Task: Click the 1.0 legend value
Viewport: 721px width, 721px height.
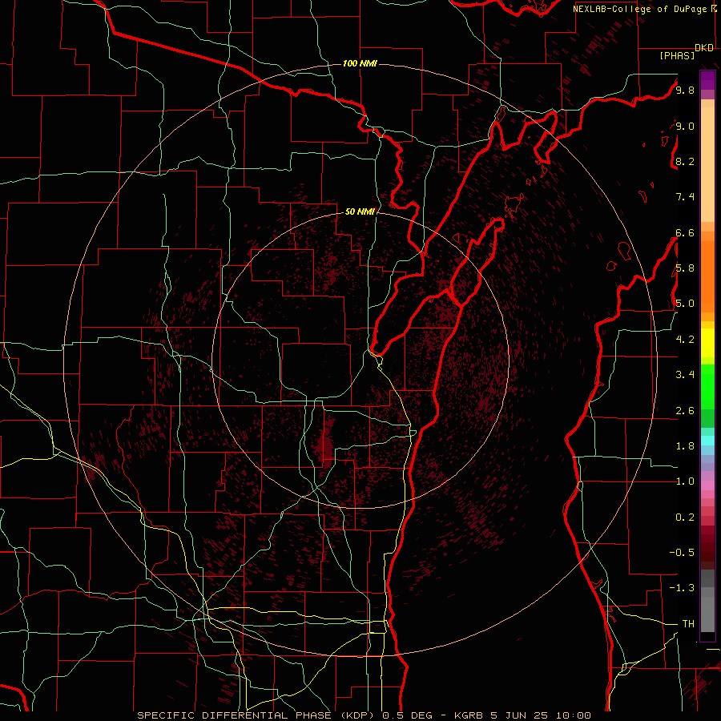Action: [685, 481]
